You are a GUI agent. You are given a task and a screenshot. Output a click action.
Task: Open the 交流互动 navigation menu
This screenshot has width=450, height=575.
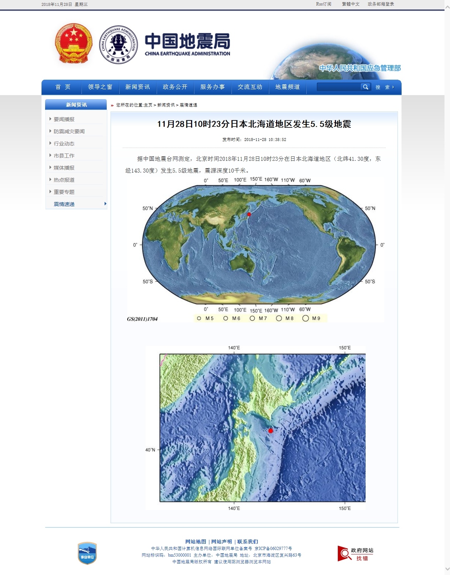[250, 87]
